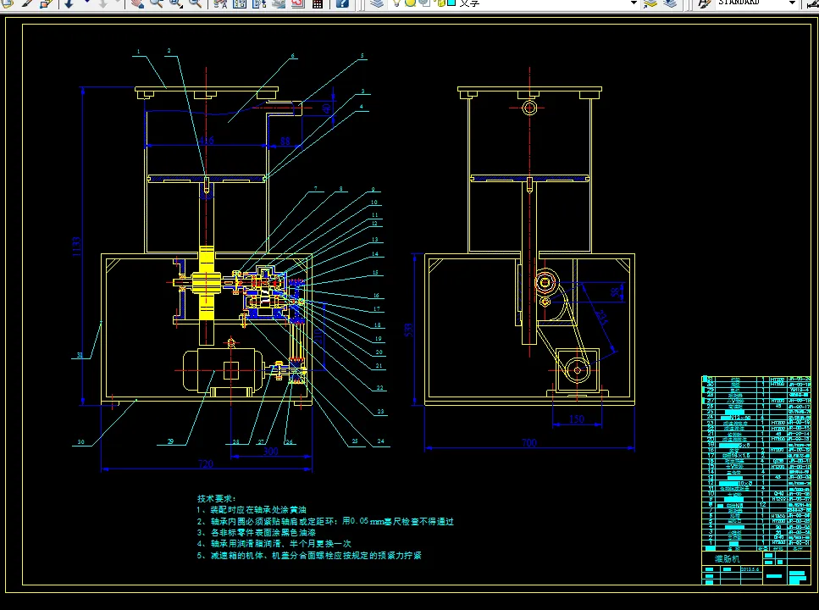Select the 700 dimension in side view
Screen dimensions: 819x610
(529, 443)
